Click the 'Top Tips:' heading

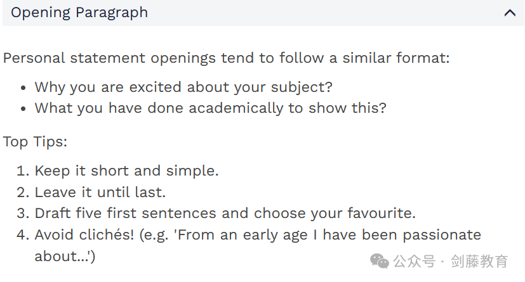[35, 142]
